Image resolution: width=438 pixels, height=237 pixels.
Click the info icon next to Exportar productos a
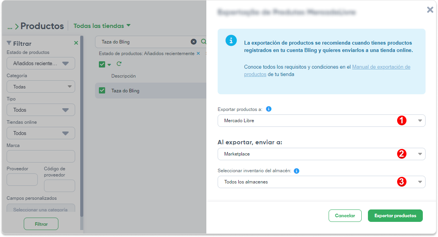(x=269, y=109)
